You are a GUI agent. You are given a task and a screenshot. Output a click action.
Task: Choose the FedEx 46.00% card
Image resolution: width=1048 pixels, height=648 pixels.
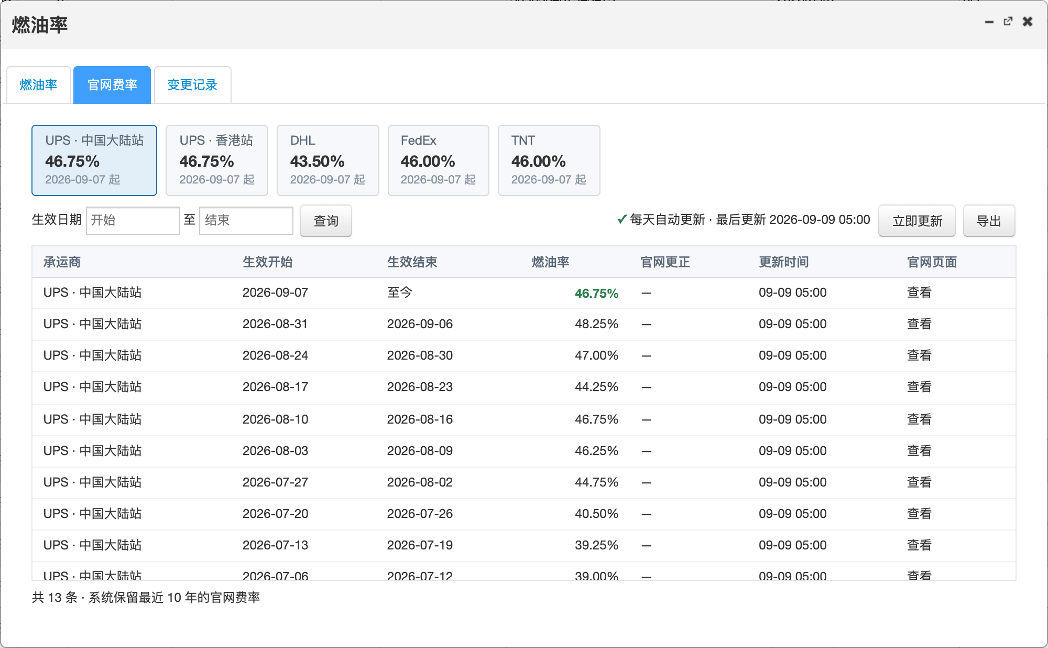click(x=438, y=160)
